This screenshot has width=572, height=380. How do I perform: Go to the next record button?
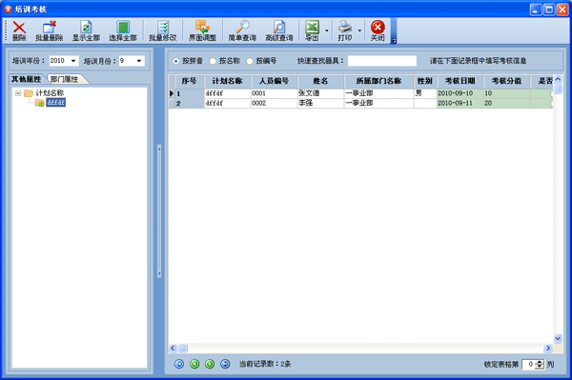coord(210,364)
